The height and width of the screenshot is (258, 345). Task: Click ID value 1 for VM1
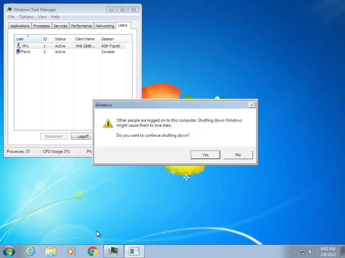point(44,46)
